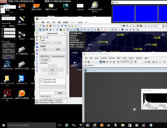Click the 導入 (slew) button under 望遠鏡
The image size is (167, 128).
45,49
